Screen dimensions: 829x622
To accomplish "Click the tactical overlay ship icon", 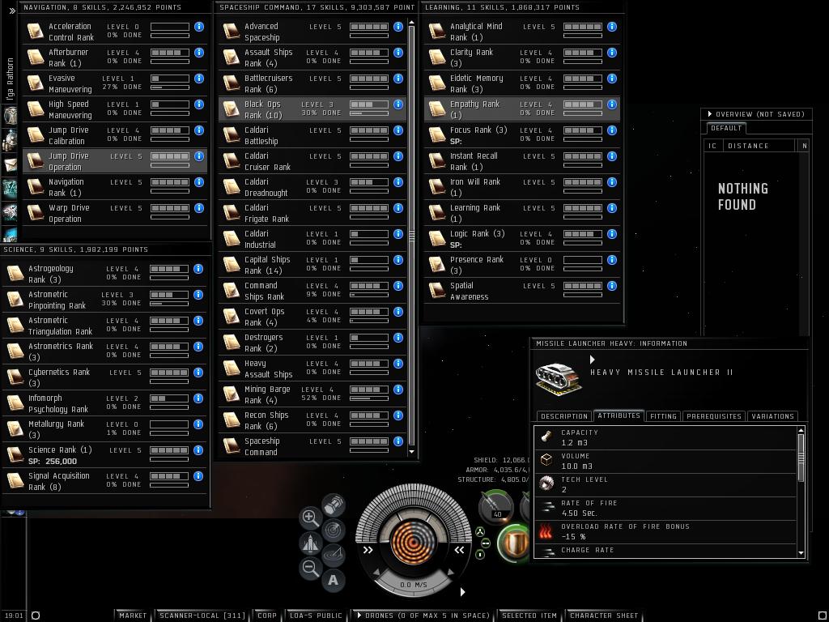I will click(x=310, y=543).
